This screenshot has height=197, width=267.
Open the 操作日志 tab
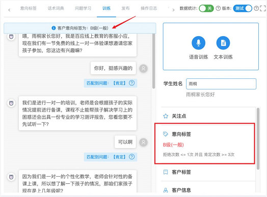(149, 8)
